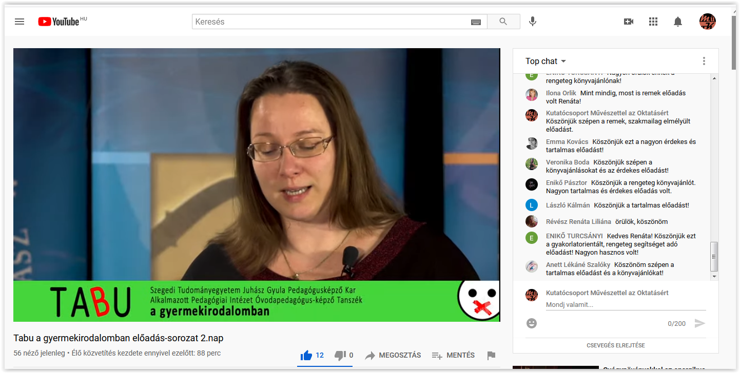Image resolution: width=740 pixels, height=373 pixels.
Task: Hide chat via CSEVEGÉS ELREJTÉSE
Action: [615, 345]
